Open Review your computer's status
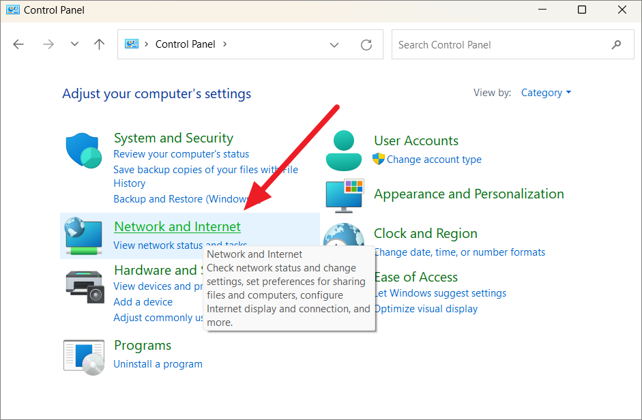The image size is (642, 420). [181, 154]
